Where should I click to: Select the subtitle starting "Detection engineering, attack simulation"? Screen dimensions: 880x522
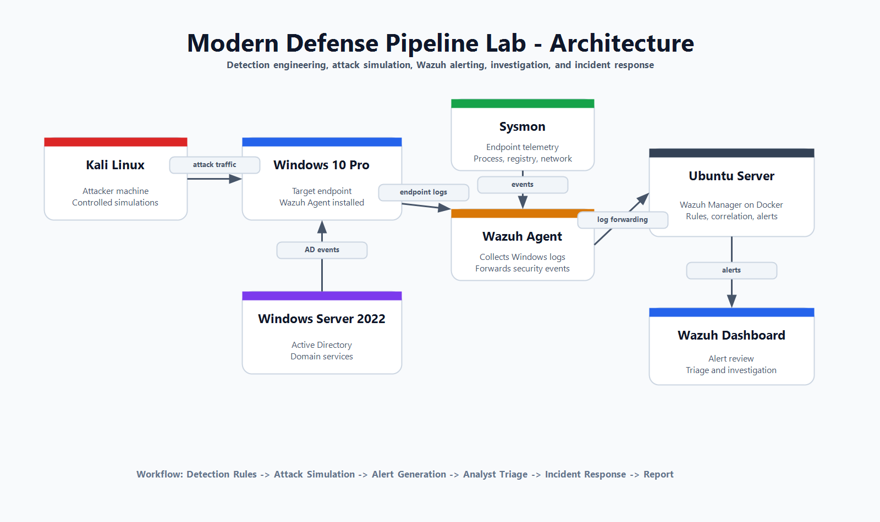pos(441,65)
